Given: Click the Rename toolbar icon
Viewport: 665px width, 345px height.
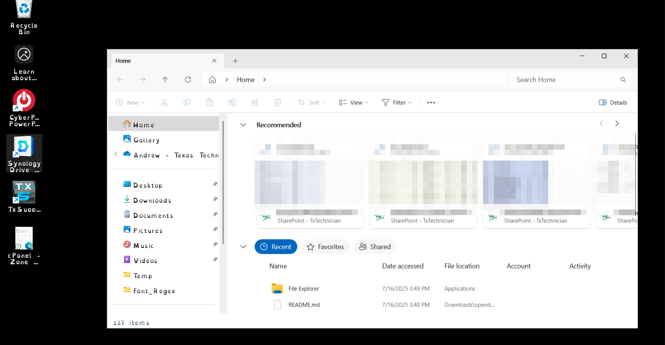Looking at the screenshot, I should [x=232, y=102].
